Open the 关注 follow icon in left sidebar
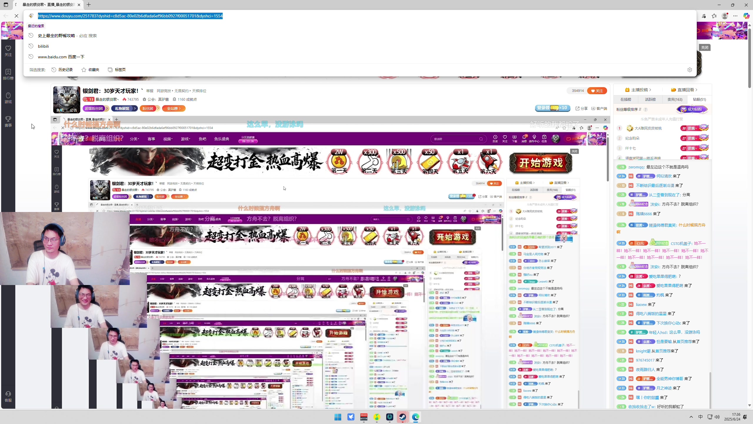This screenshot has width=753, height=424. click(x=8, y=51)
